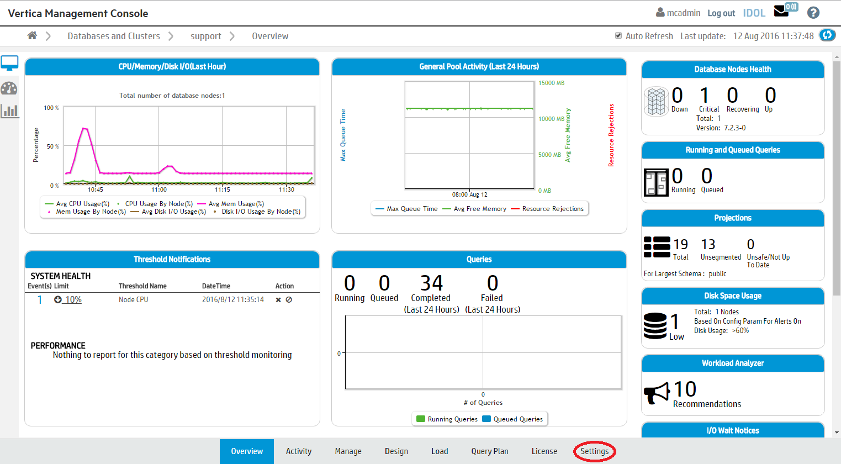Switch to the Query Plan tab

pyautogui.click(x=490, y=451)
